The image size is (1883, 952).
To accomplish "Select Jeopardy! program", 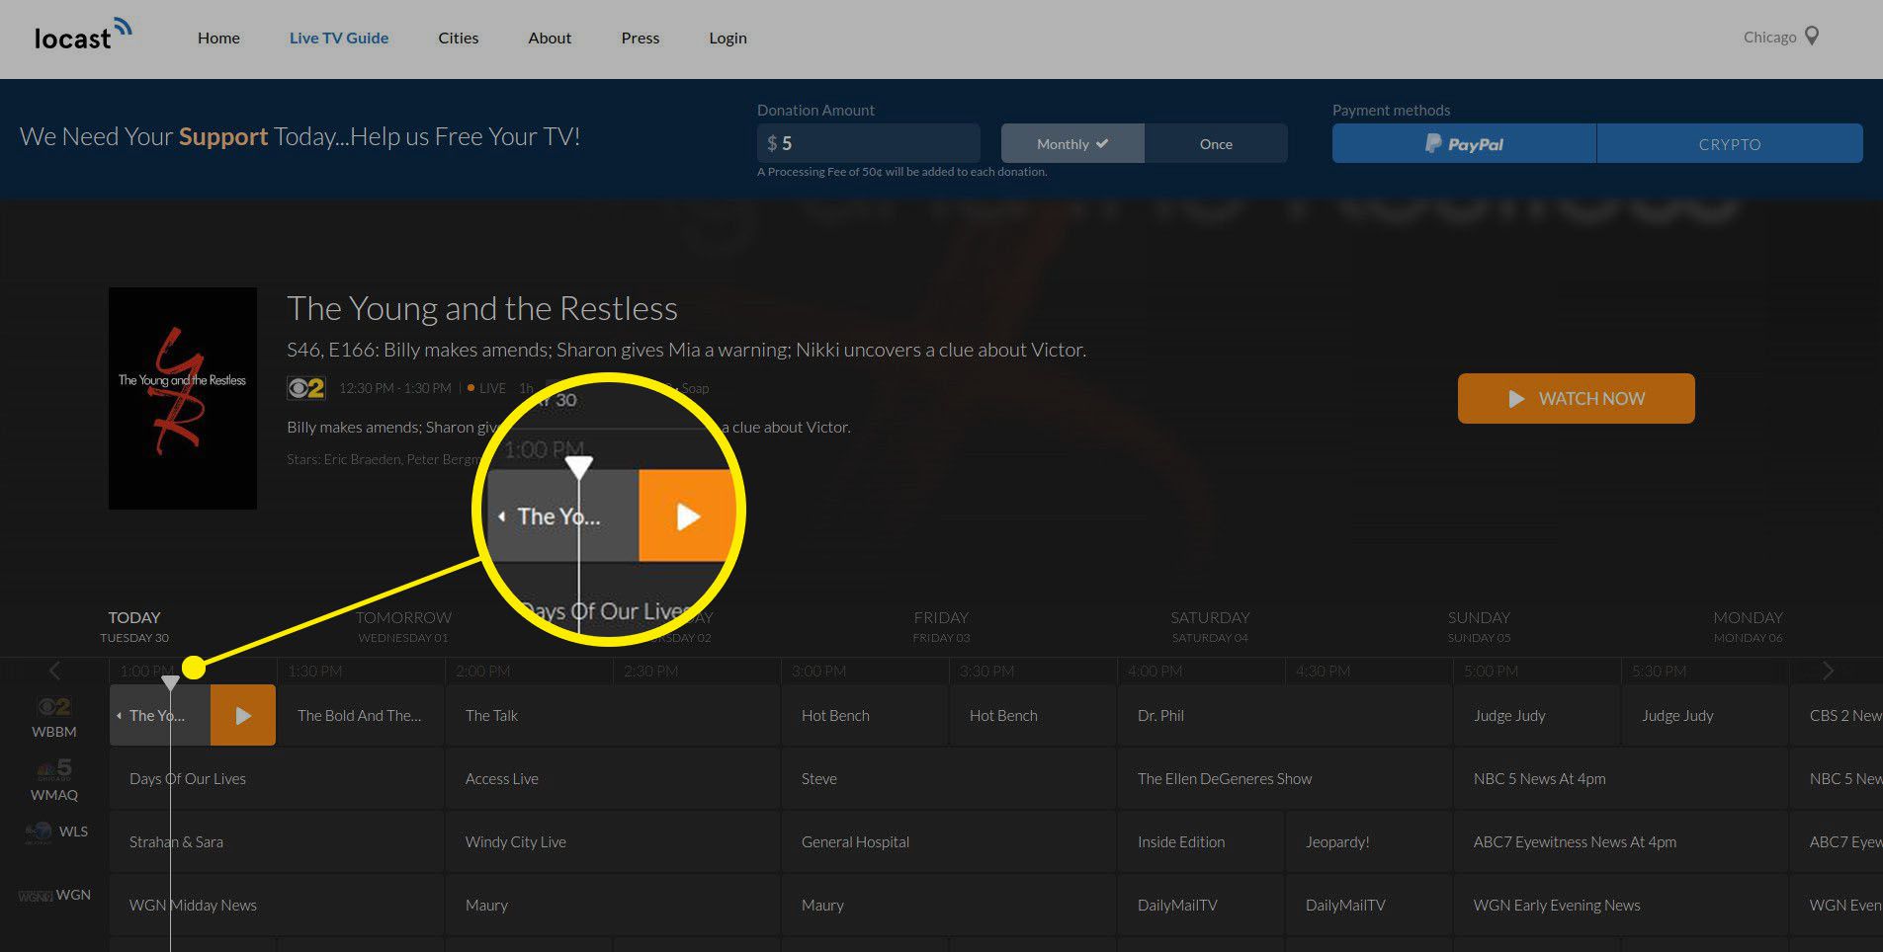I will [x=1369, y=841].
